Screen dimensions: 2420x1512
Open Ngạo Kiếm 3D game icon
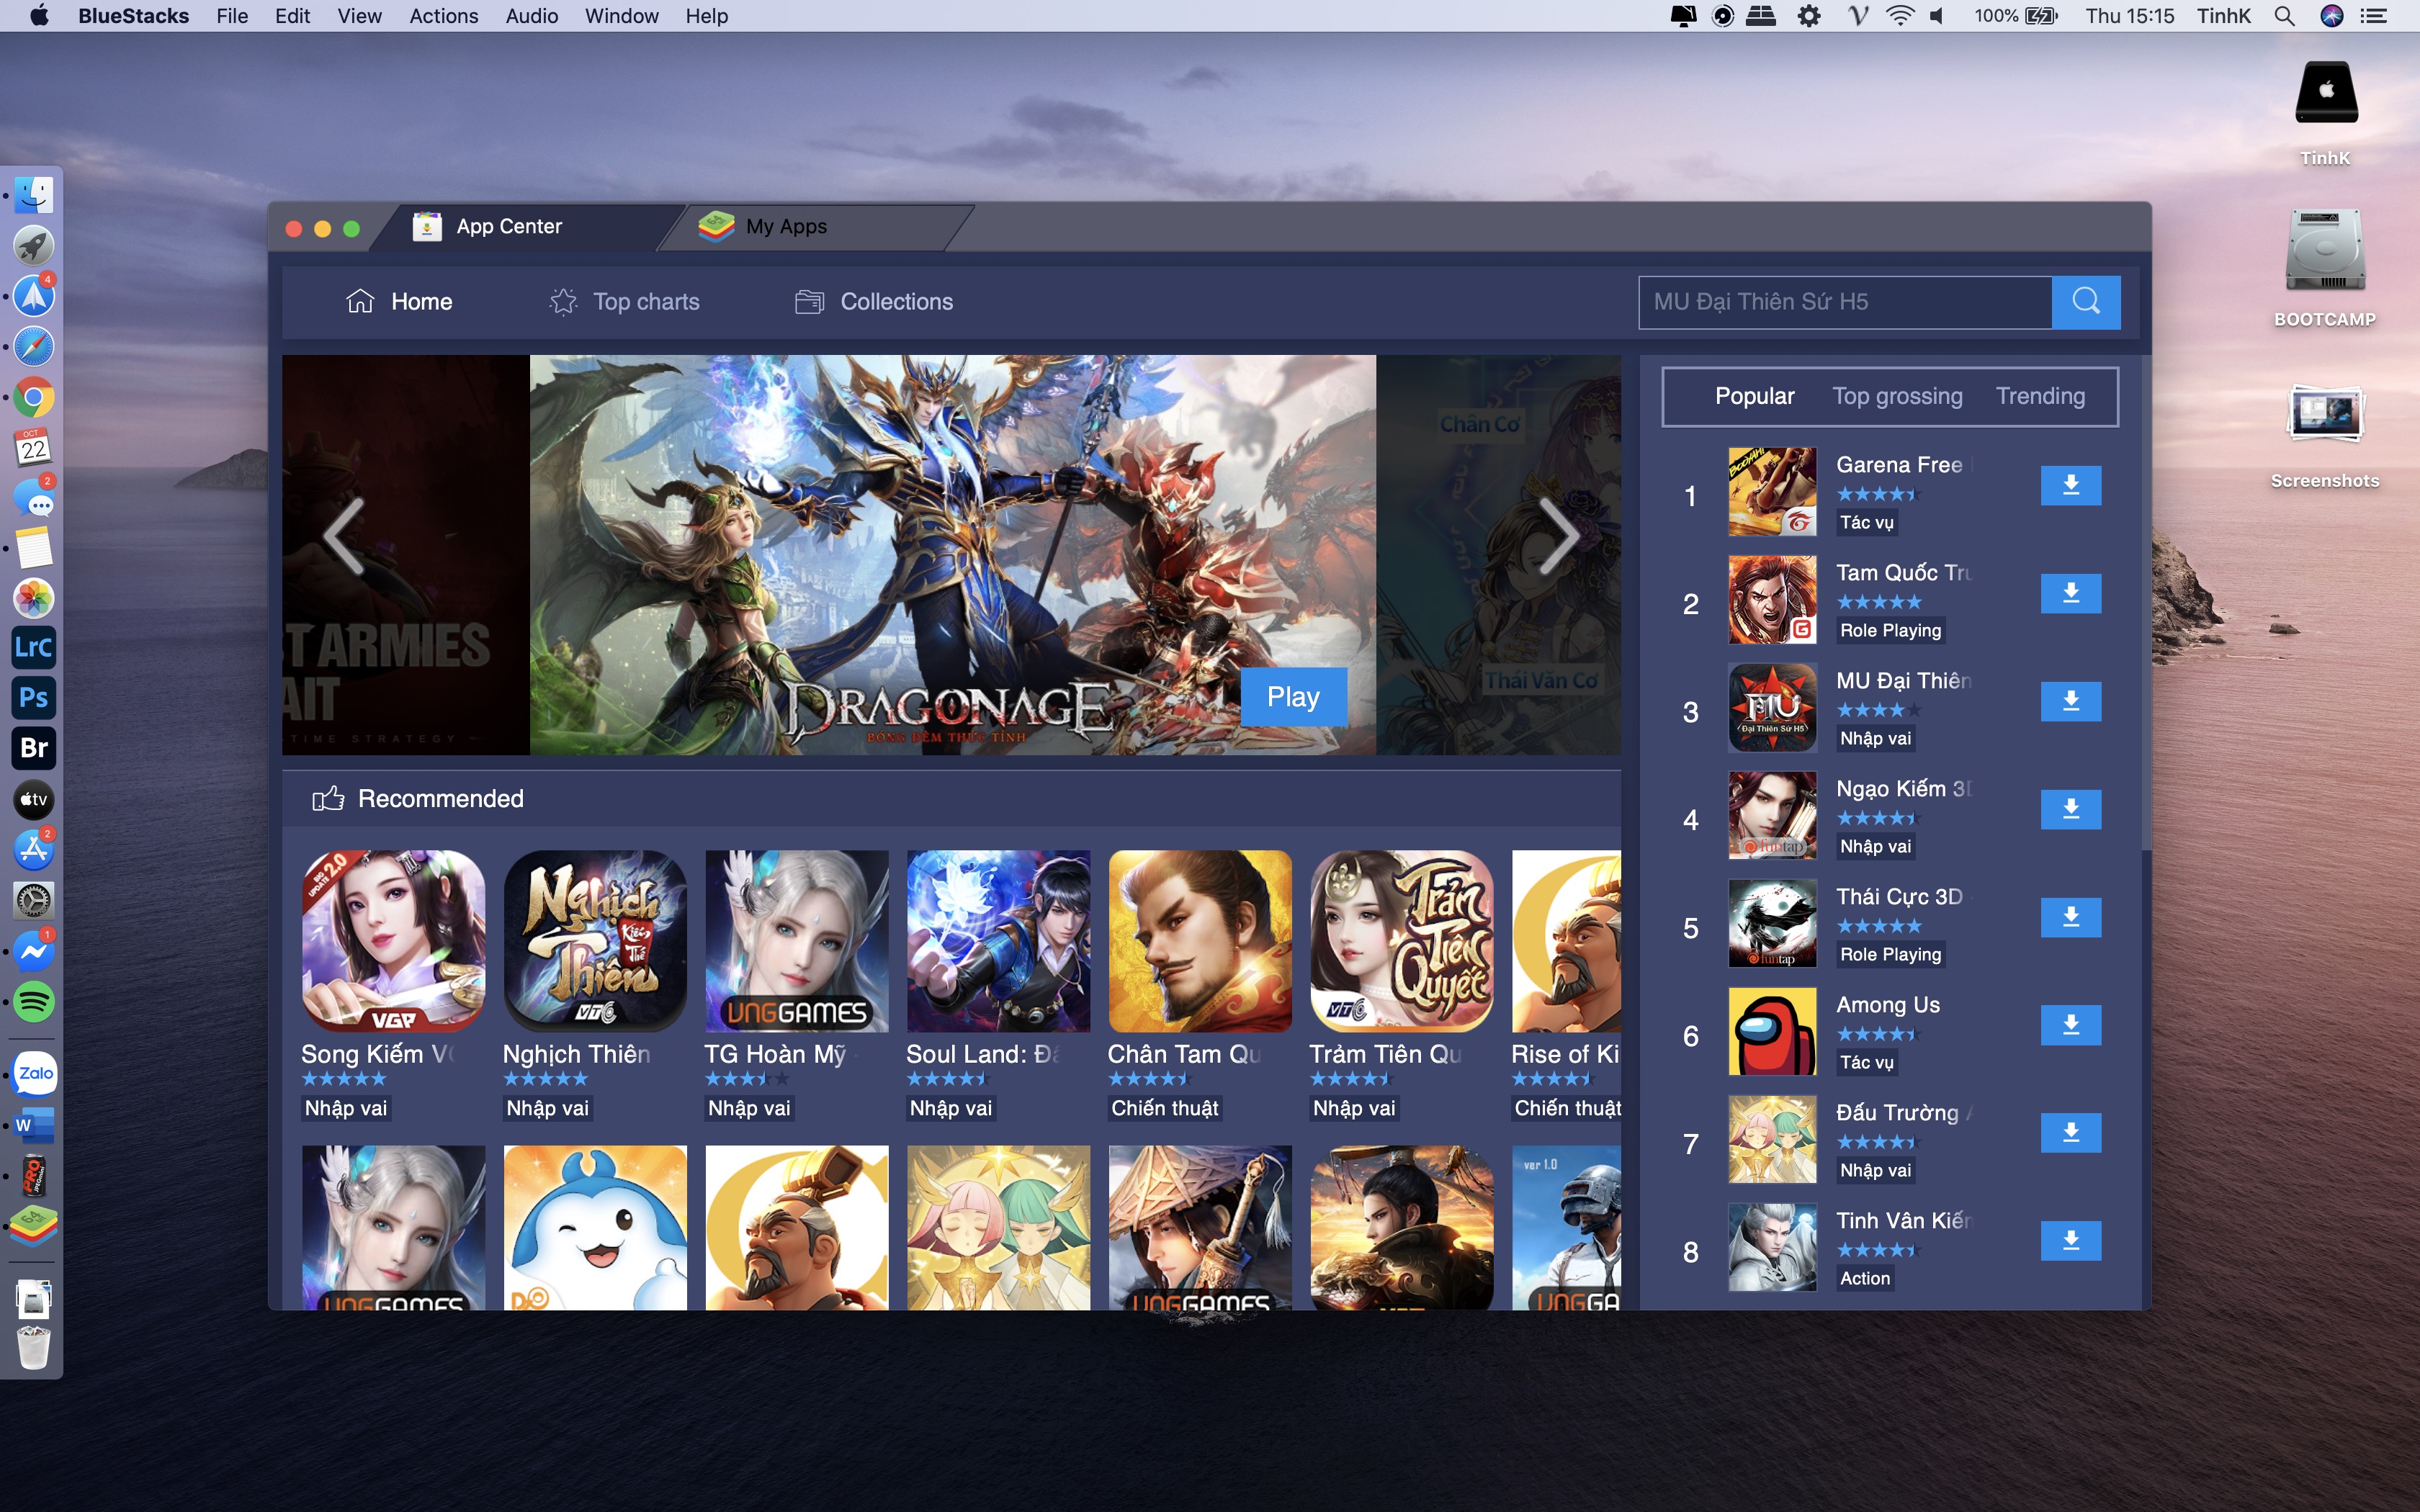[1772, 816]
